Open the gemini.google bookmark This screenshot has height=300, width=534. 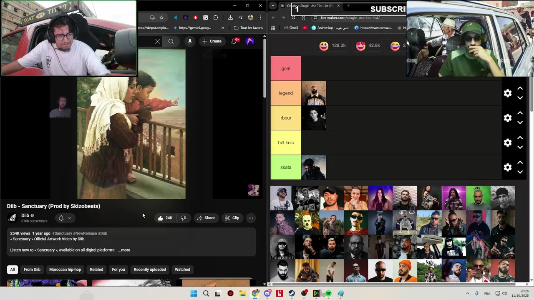[x=191, y=28]
